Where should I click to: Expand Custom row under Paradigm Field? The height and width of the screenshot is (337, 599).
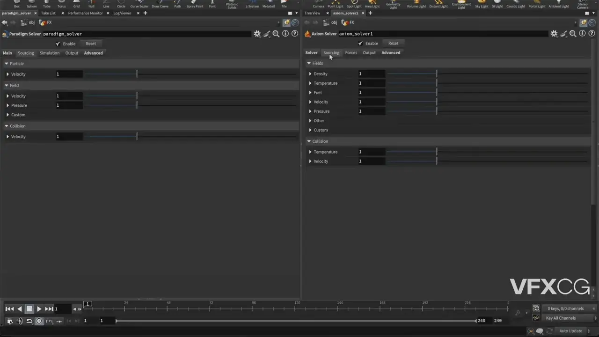[7, 115]
